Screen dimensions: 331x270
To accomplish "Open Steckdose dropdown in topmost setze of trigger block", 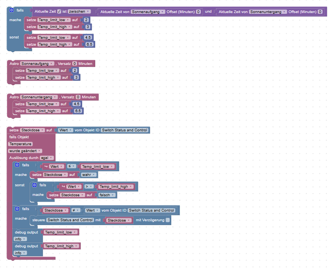I will click(33, 130).
